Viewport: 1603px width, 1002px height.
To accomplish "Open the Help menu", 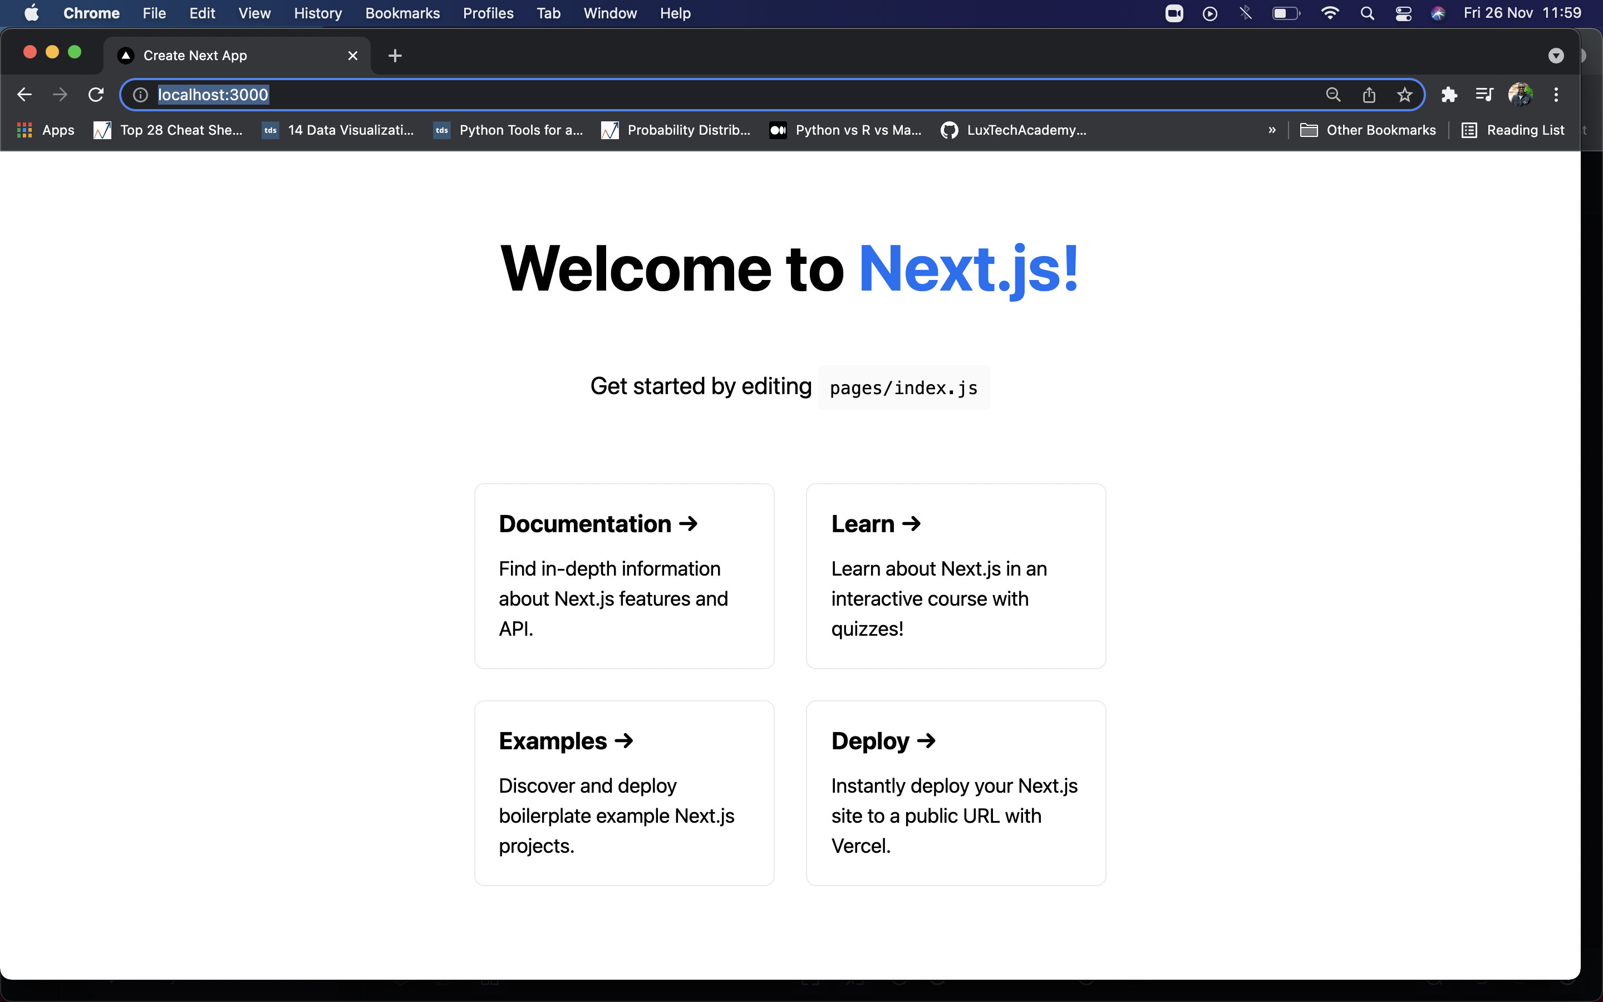I will click(675, 13).
